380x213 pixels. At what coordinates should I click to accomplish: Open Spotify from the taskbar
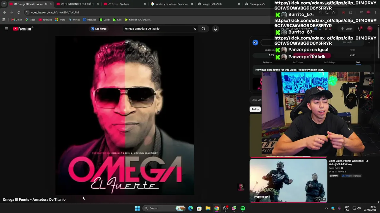(243, 208)
